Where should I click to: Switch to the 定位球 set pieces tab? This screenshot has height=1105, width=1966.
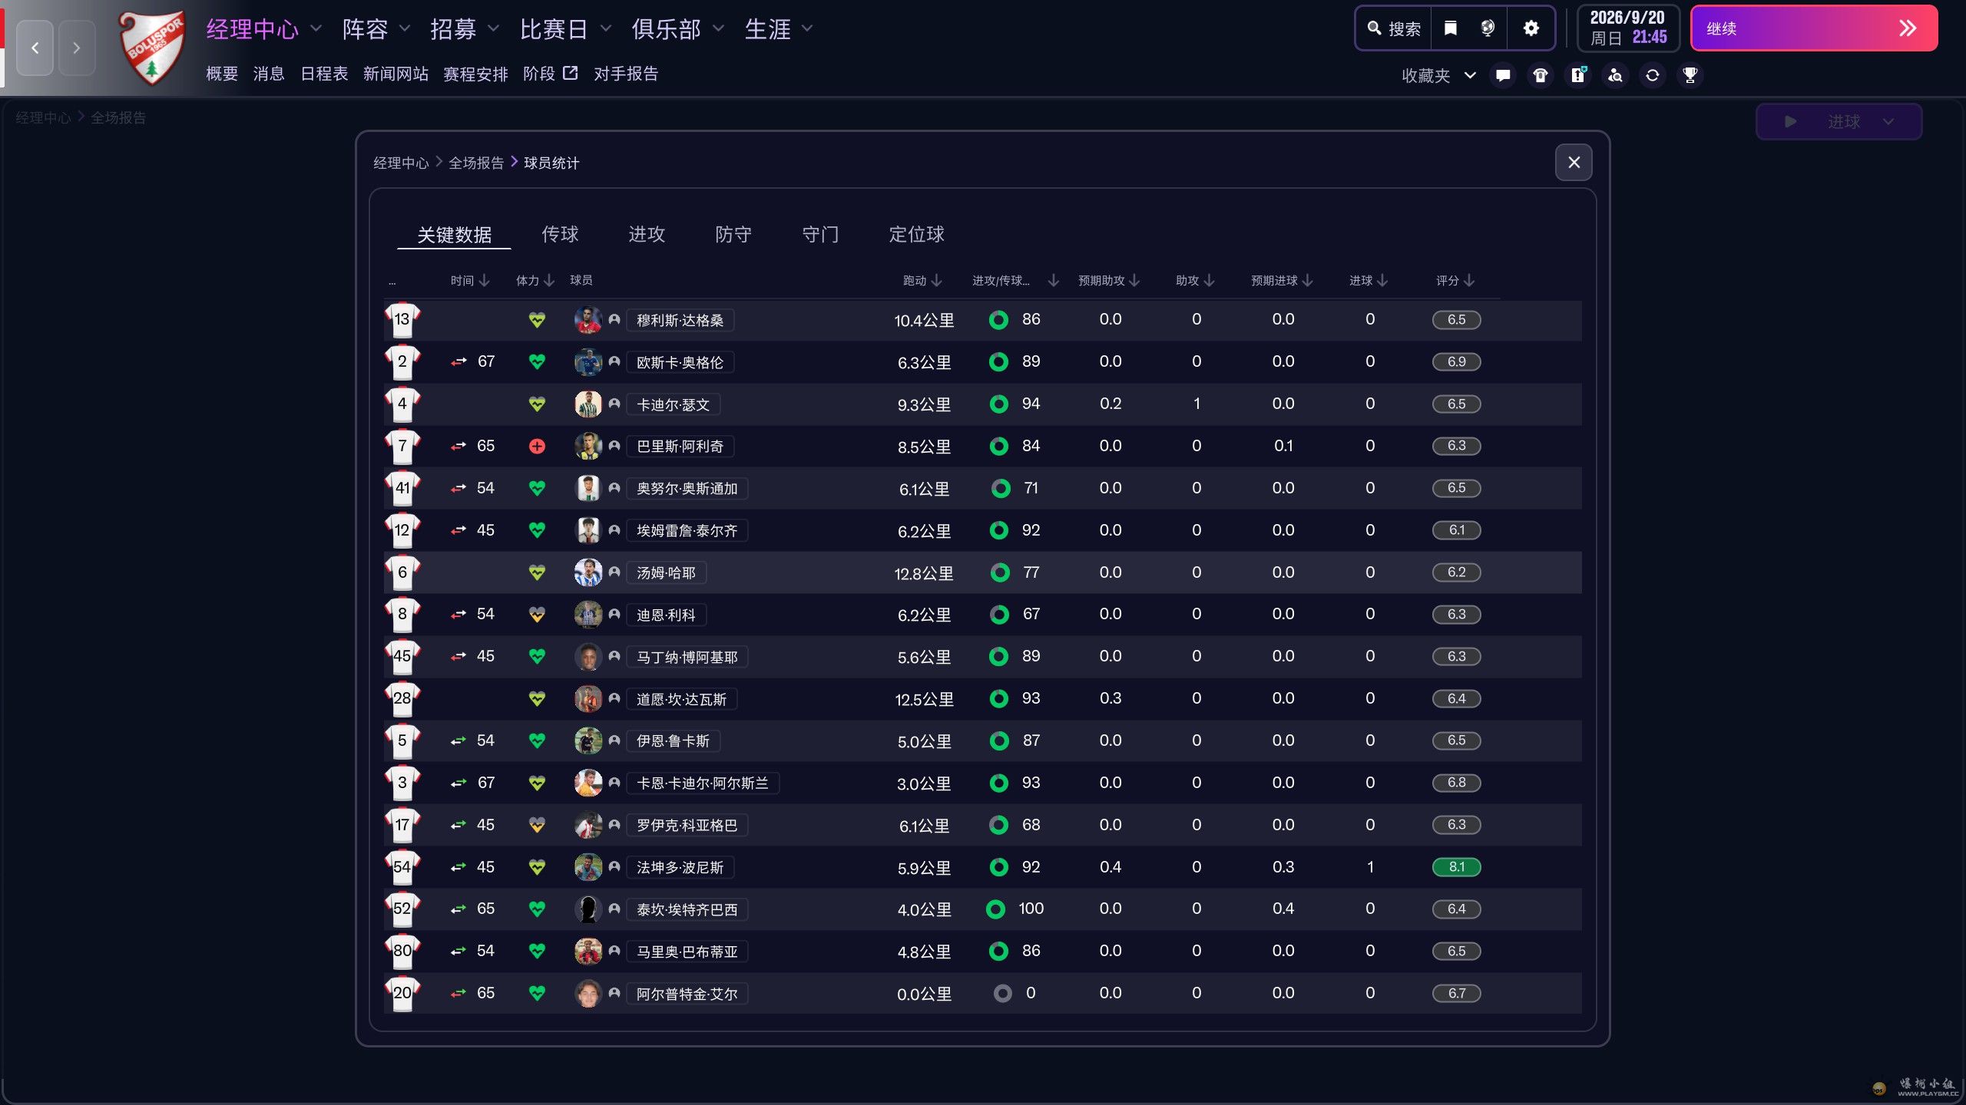916,234
